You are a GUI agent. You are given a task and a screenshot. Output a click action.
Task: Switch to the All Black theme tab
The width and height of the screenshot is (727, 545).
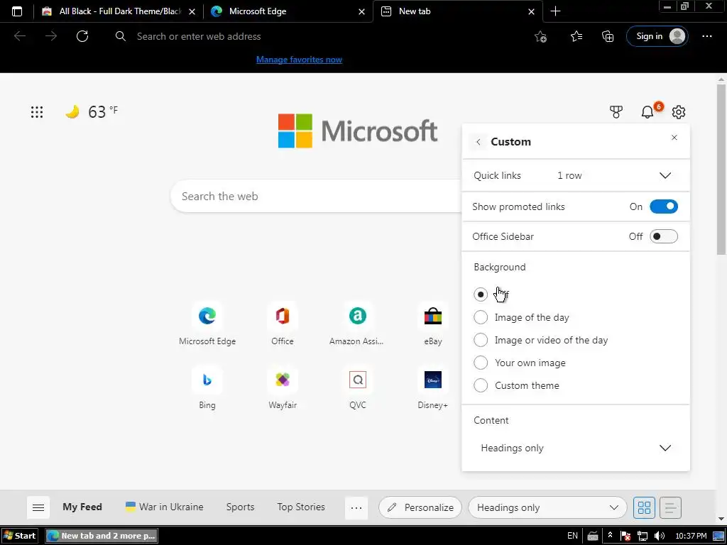pyautogui.click(x=119, y=11)
